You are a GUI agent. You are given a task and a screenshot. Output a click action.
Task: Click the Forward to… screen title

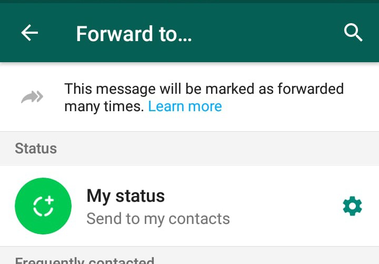(x=134, y=34)
